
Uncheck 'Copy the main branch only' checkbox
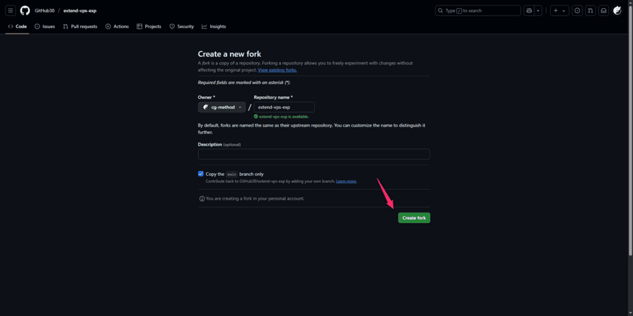pos(201,174)
